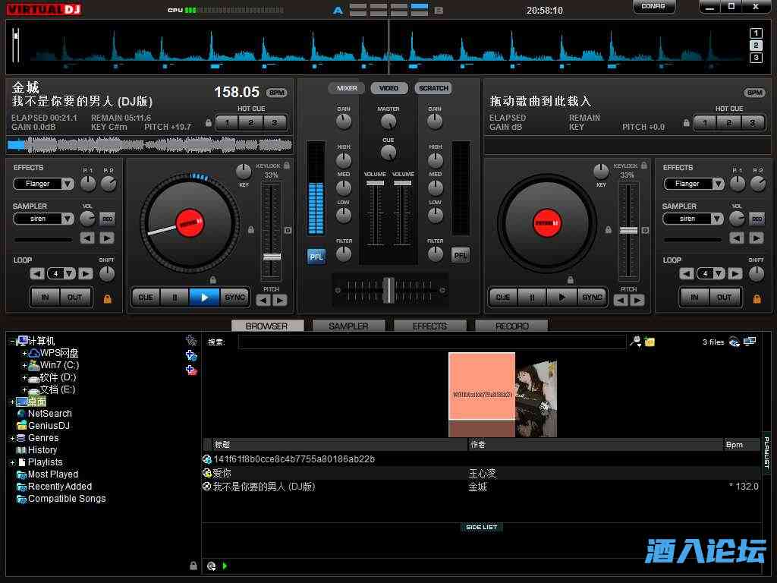Click the NetSearch icon in the folder tree
The width and height of the screenshot is (777, 583).
tap(21, 414)
